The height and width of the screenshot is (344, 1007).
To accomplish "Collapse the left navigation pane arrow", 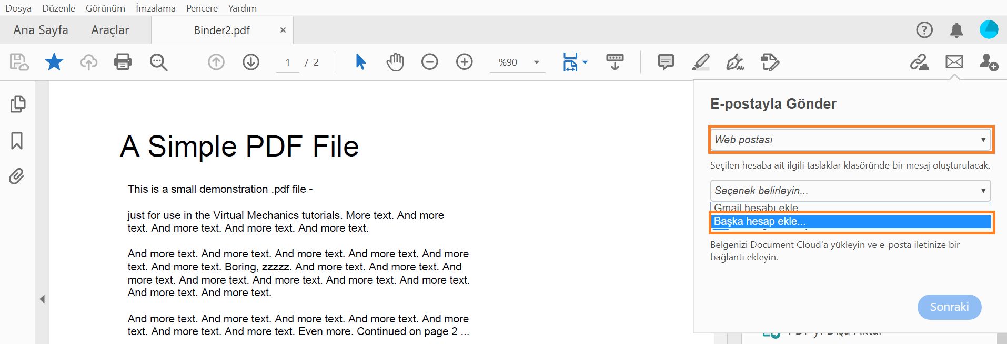I will [x=42, y=299].
